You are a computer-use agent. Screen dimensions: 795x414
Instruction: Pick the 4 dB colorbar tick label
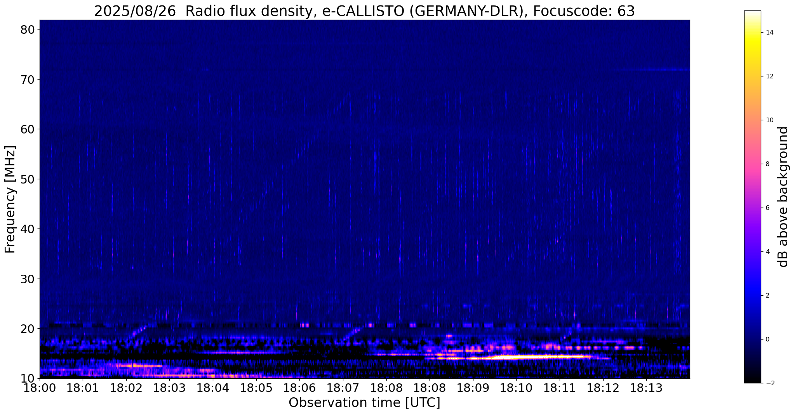pos(767,252)
